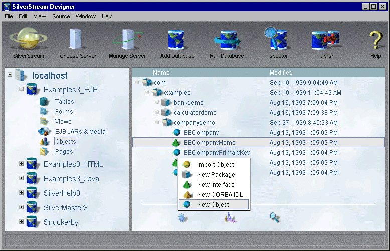This screenshot has width=390, height=251.
Task: Open the Manage Server tool
Action: [x=128, y=39]
